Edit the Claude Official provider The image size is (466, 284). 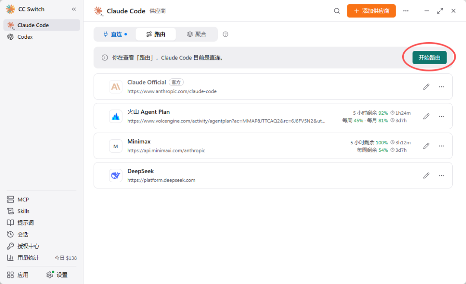426,87
